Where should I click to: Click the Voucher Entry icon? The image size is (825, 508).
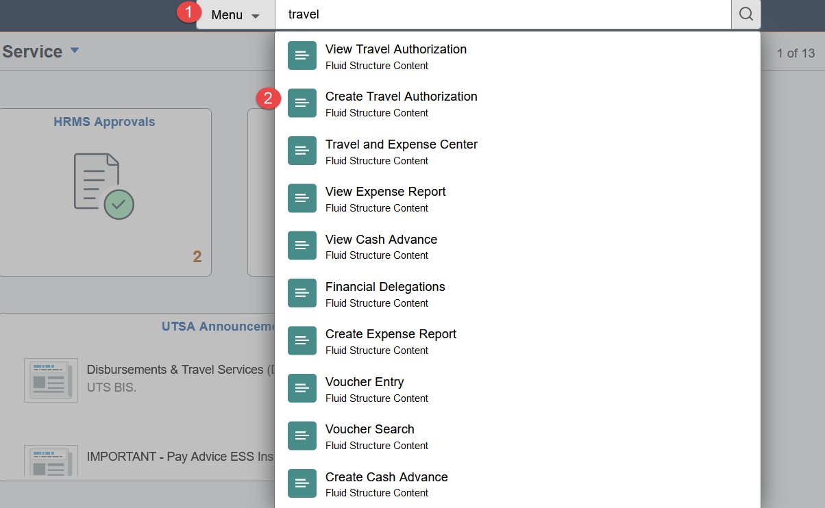(x=302, y=388)
